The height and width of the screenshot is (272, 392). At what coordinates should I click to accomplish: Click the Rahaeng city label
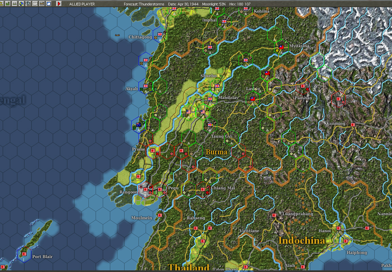196,218
